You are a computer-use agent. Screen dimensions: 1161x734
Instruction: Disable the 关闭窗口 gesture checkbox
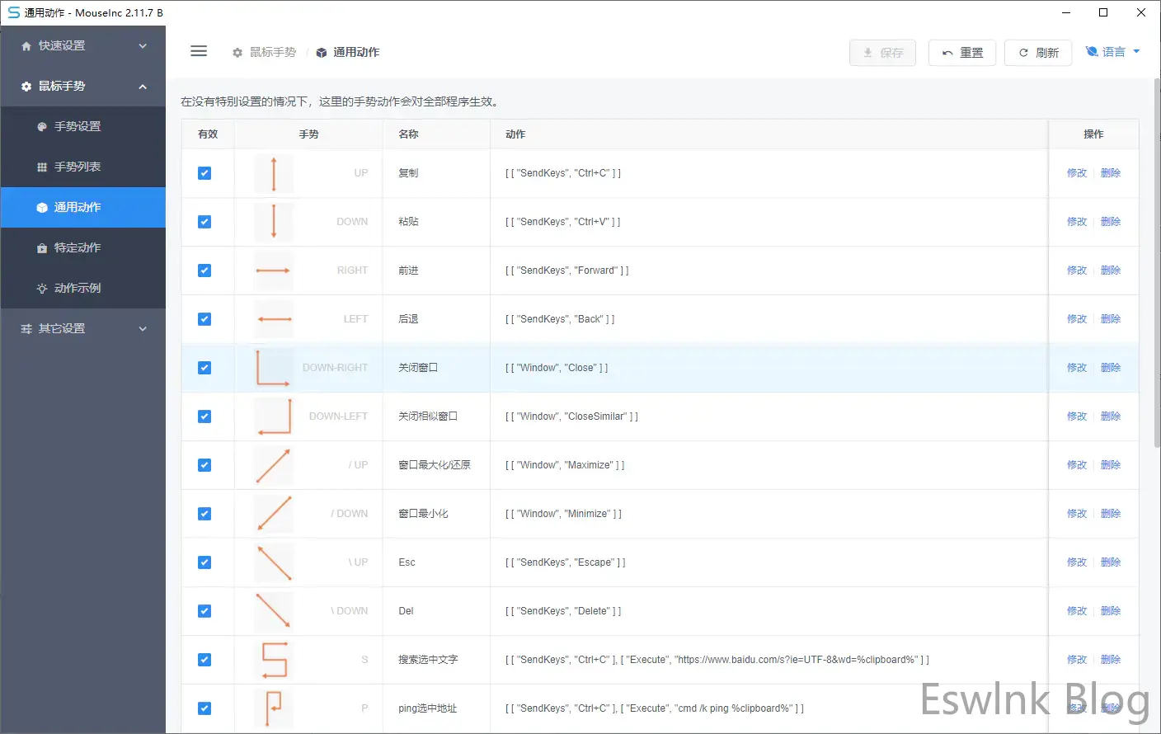204,368
